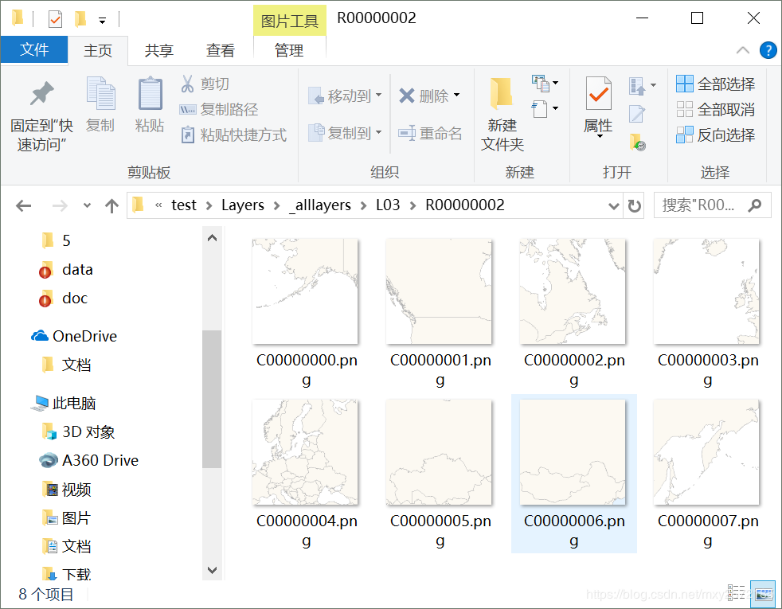The height and width of the screenshot is (609, 782).
Task: Click the 复制路径 (Copy path) icon
Action: click(x=186, y=108)
